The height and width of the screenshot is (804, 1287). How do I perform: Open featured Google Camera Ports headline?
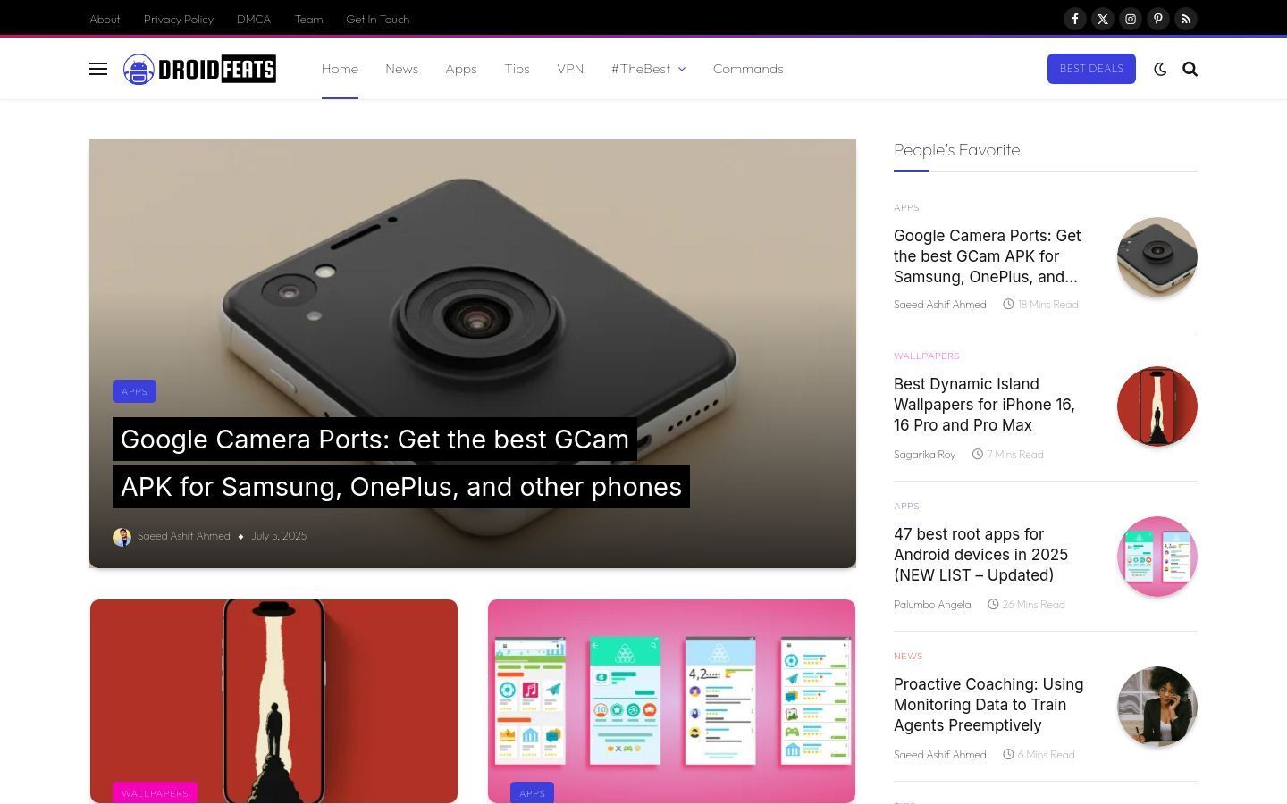point(400,463)
